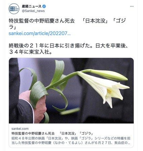Click the tweet headline 特技監督の中野昭慶さん死去
The width and height of the screenshot is (143, 151).
42,21
